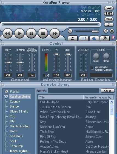
Task: Open the control mixer panel button
Action: point(84,38)
